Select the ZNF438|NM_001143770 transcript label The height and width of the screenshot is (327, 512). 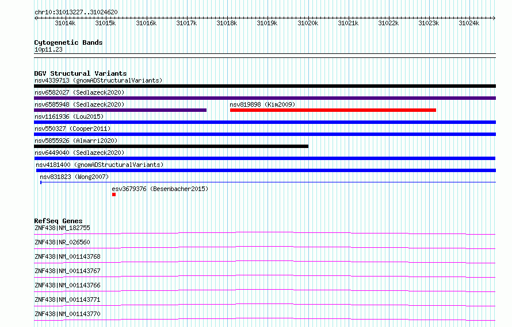[x=67, y=314]
